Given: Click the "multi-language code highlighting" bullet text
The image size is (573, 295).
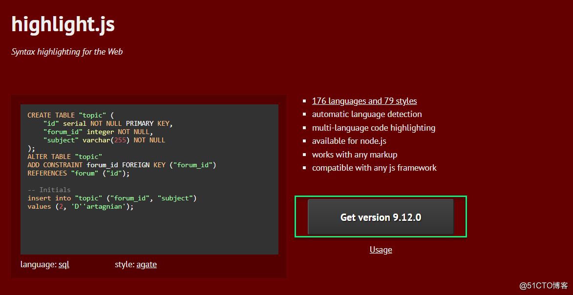Looking at the screenshot, I should click(x=374, y=128).
